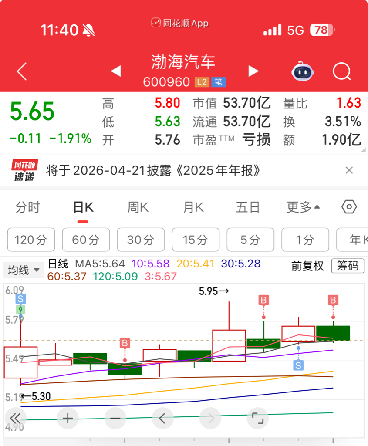Go back with the left chevron

pos(22,71)
